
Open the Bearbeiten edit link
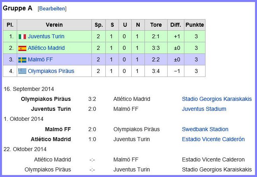(52, 8)
